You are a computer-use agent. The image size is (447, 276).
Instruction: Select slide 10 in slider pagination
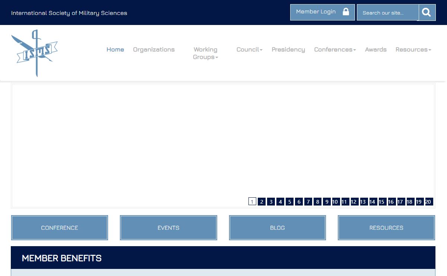point(335,201)
